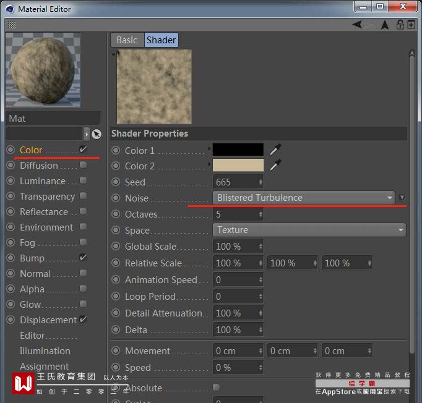Open the beige Color 2 swatch
422x403 pixels.
tap(238, 165)
